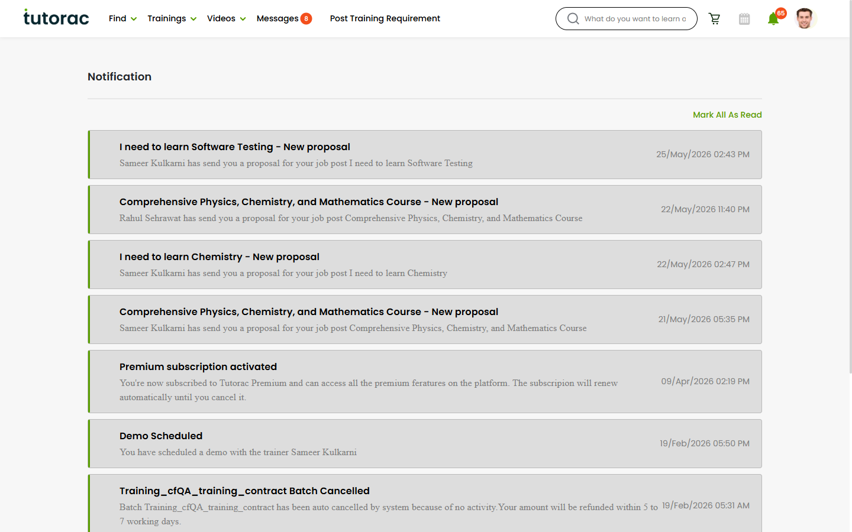Go to tutorac home logo
Screen dimensions: 852x532
pyautogui.click(x=56, y=17)
